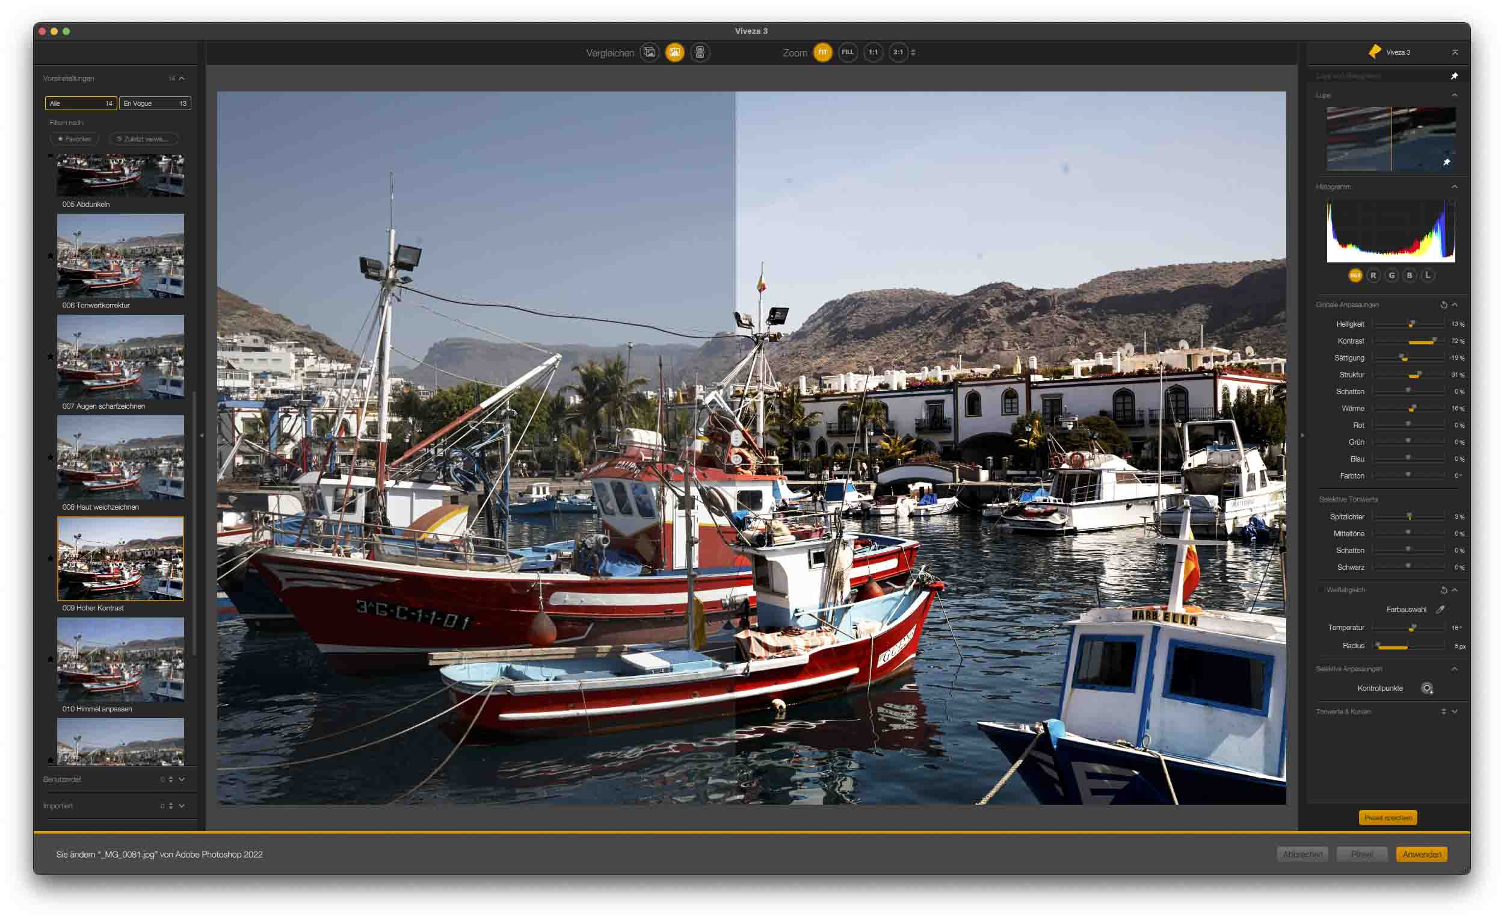Show blue histogram channel B
Viewport: 1504px width, 919px height.
coord(1410,276)
